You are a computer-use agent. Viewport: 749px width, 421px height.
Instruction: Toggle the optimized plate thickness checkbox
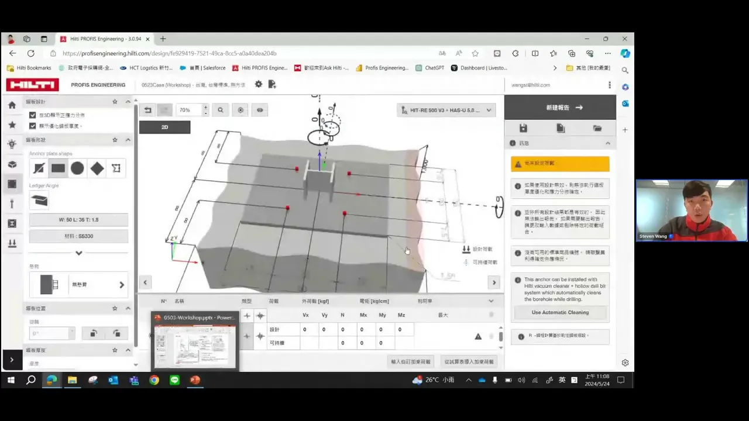[x=33, y=126]
